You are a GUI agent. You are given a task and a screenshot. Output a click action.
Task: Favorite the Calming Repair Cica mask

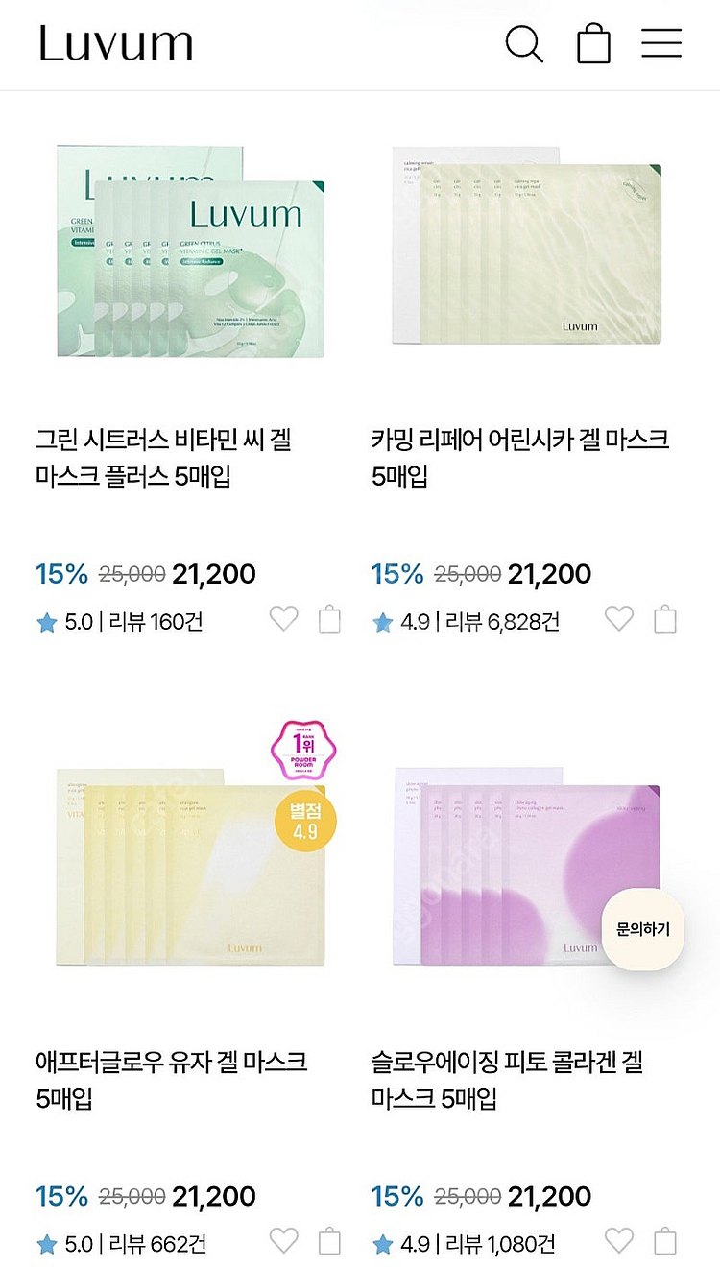619,619
